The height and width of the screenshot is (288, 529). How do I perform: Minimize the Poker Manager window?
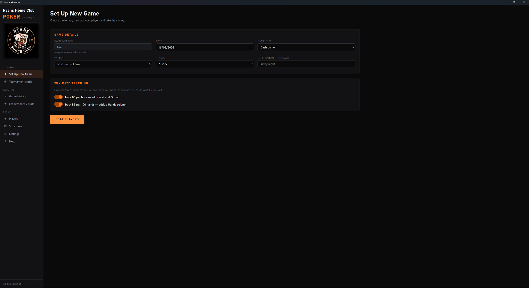click(504, 2)
